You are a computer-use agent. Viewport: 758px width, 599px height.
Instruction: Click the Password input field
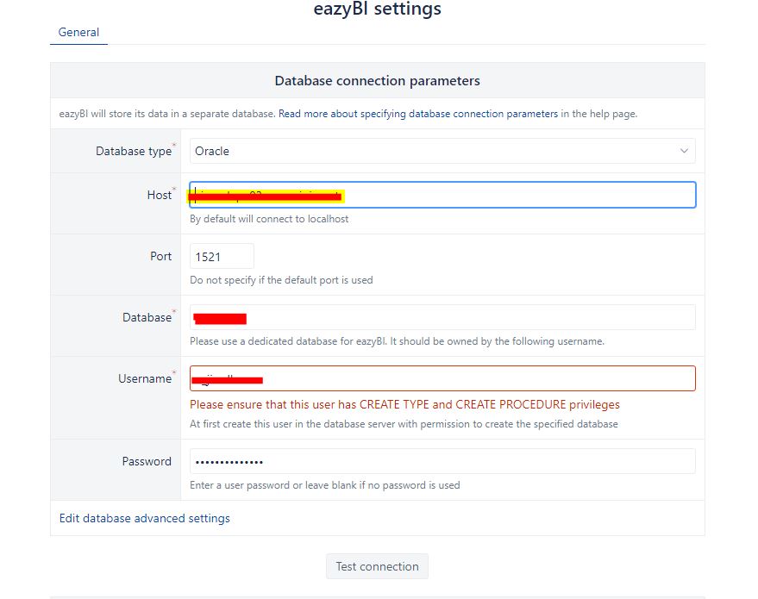(442, 462)
